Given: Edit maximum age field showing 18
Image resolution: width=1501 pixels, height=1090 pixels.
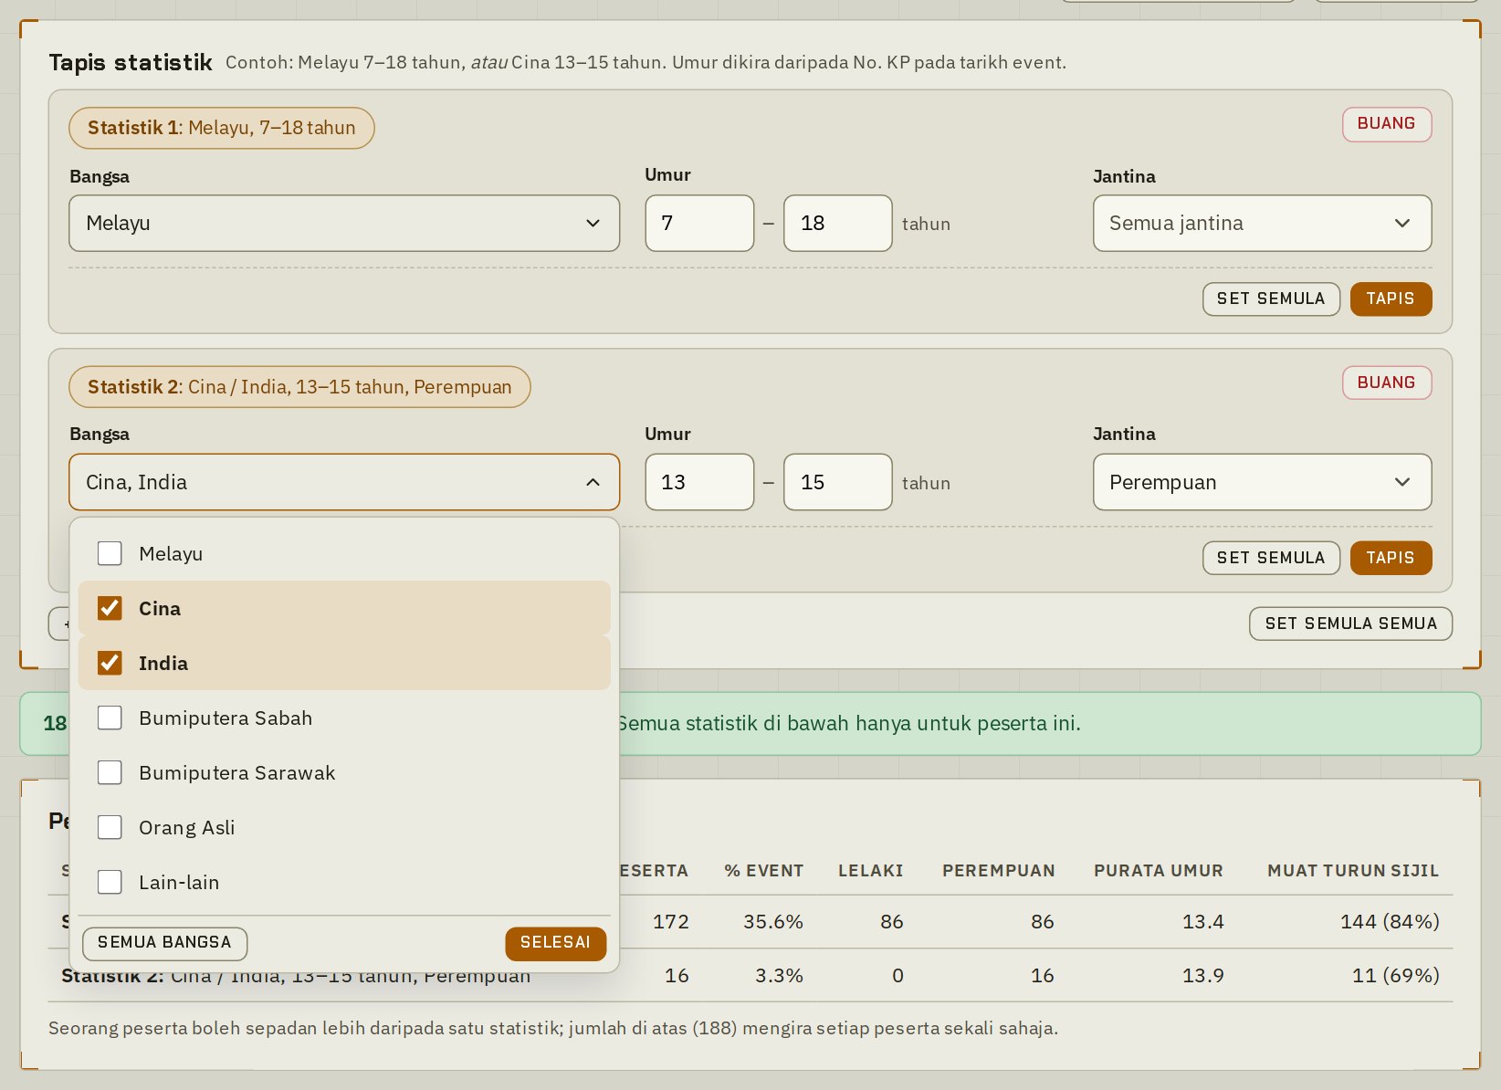Looking at the screenshot, I should click(837, 223).
